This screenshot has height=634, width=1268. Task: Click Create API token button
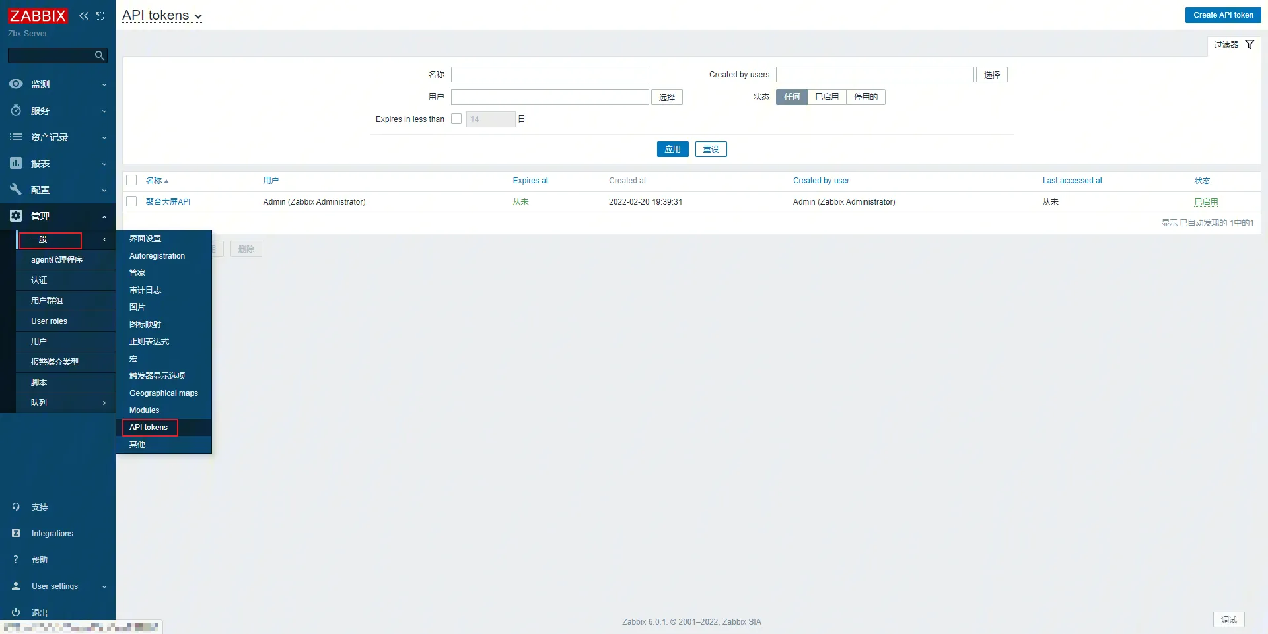coord(1222,15)
